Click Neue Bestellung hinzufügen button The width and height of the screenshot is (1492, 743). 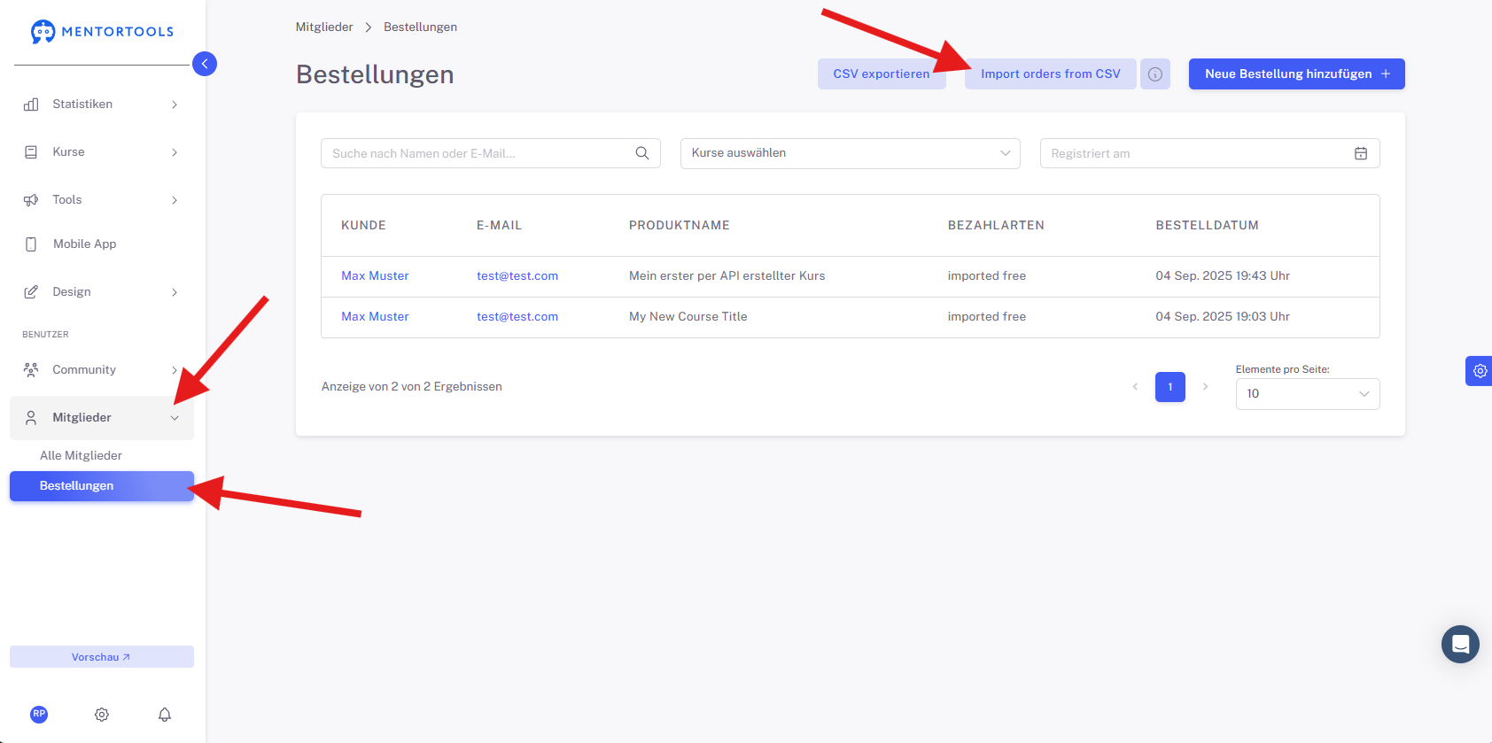(x=1295, y=74)
